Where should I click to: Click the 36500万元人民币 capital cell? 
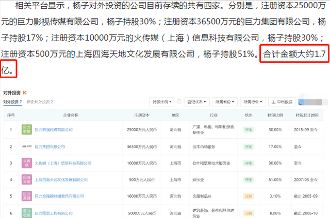pos(142,147)
